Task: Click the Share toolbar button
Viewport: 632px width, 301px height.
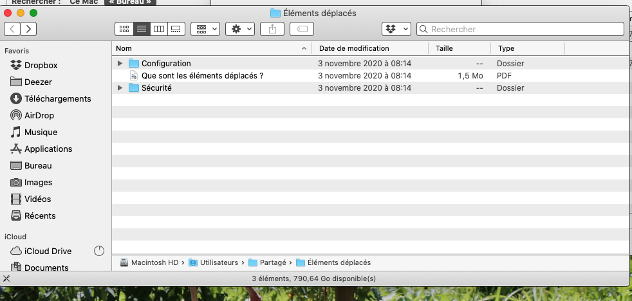Action: pyautogui.click(x=272, y=29)
